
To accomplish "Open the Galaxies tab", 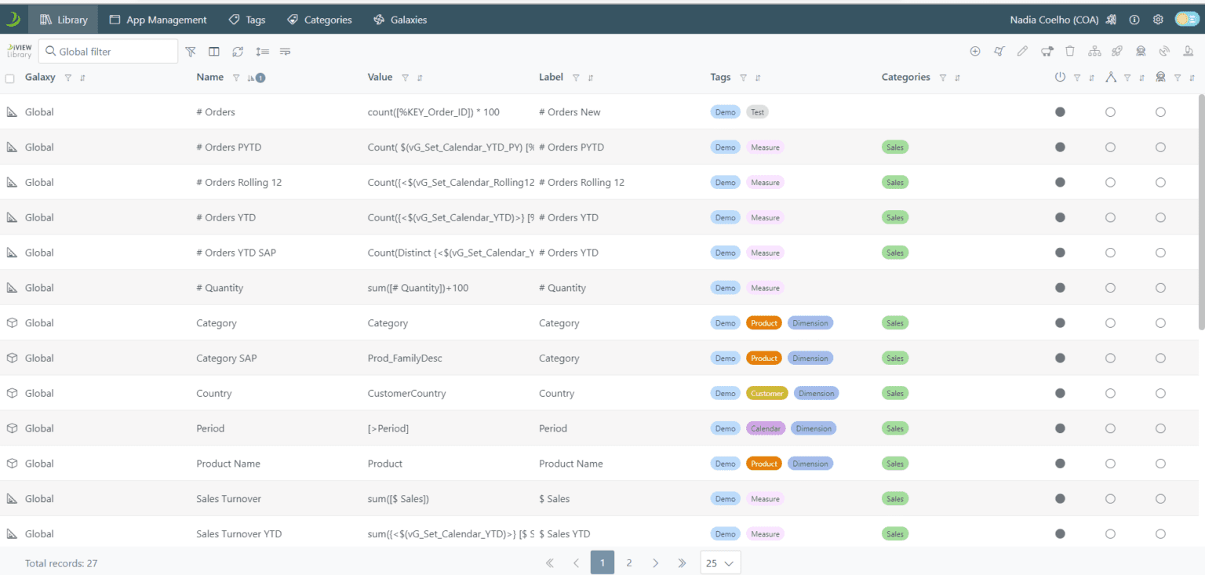I will click(x=400, y=20).
